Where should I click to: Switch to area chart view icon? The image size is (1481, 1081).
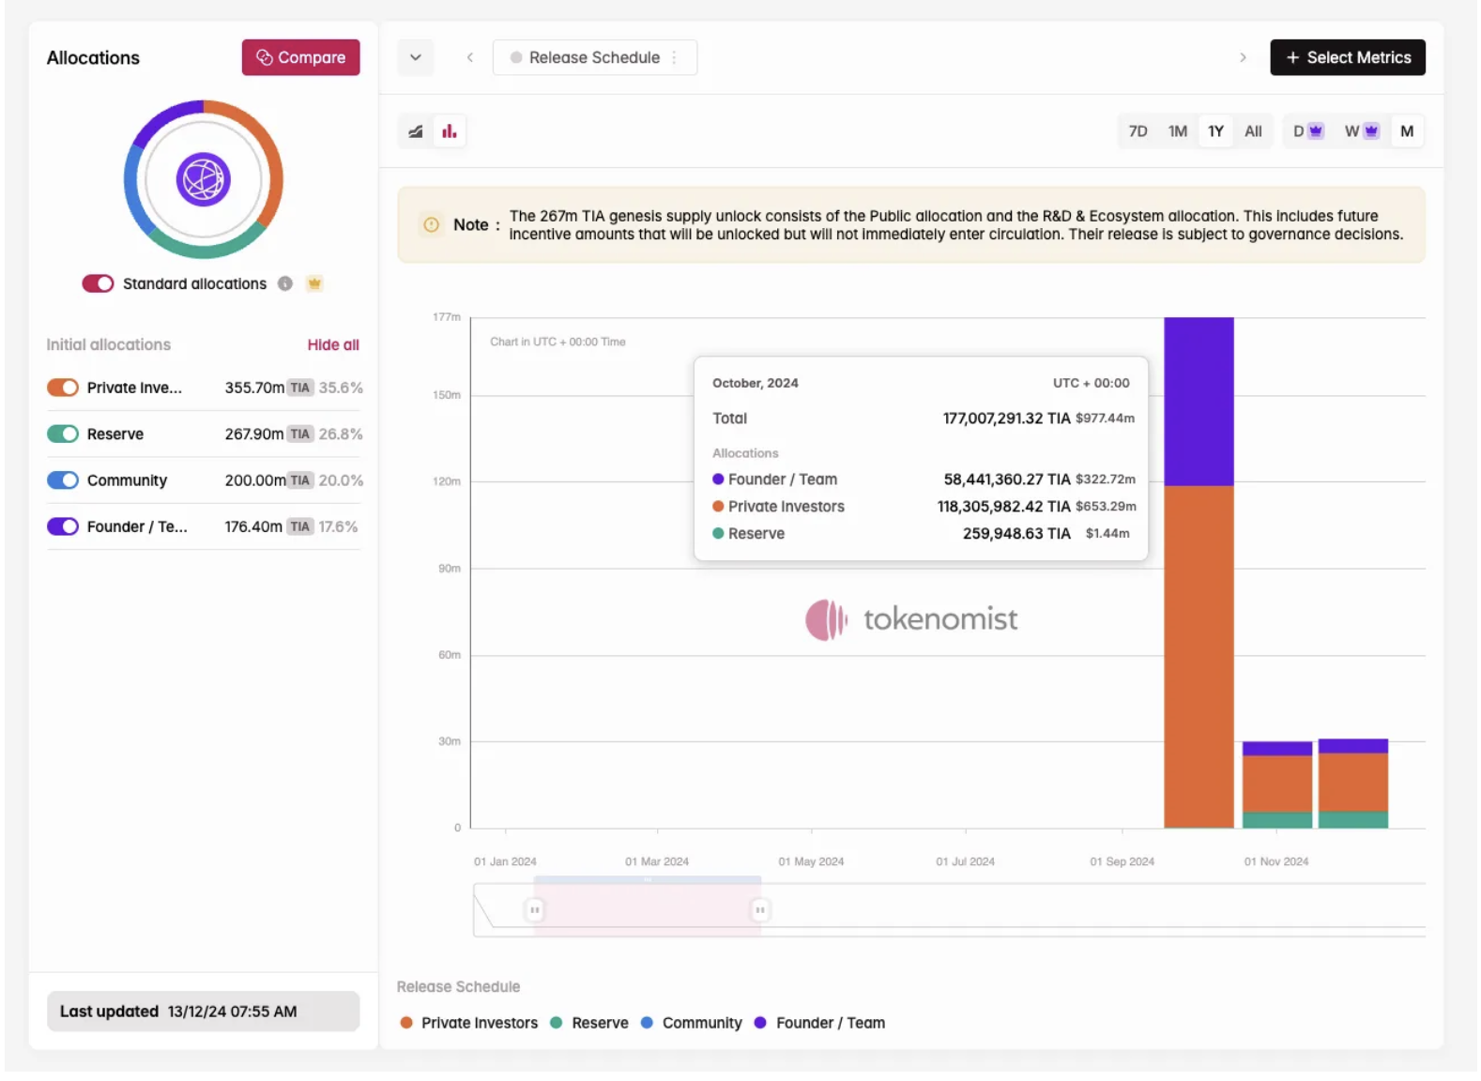(x=415, y=131)
